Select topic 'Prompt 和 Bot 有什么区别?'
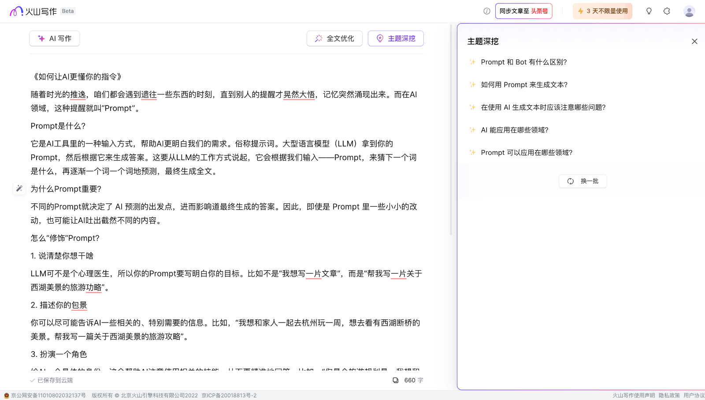This screenshot has height=400, width=705. [x=523, y=62]
